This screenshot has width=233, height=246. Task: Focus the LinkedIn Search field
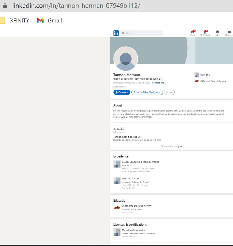tap(141, 33)
